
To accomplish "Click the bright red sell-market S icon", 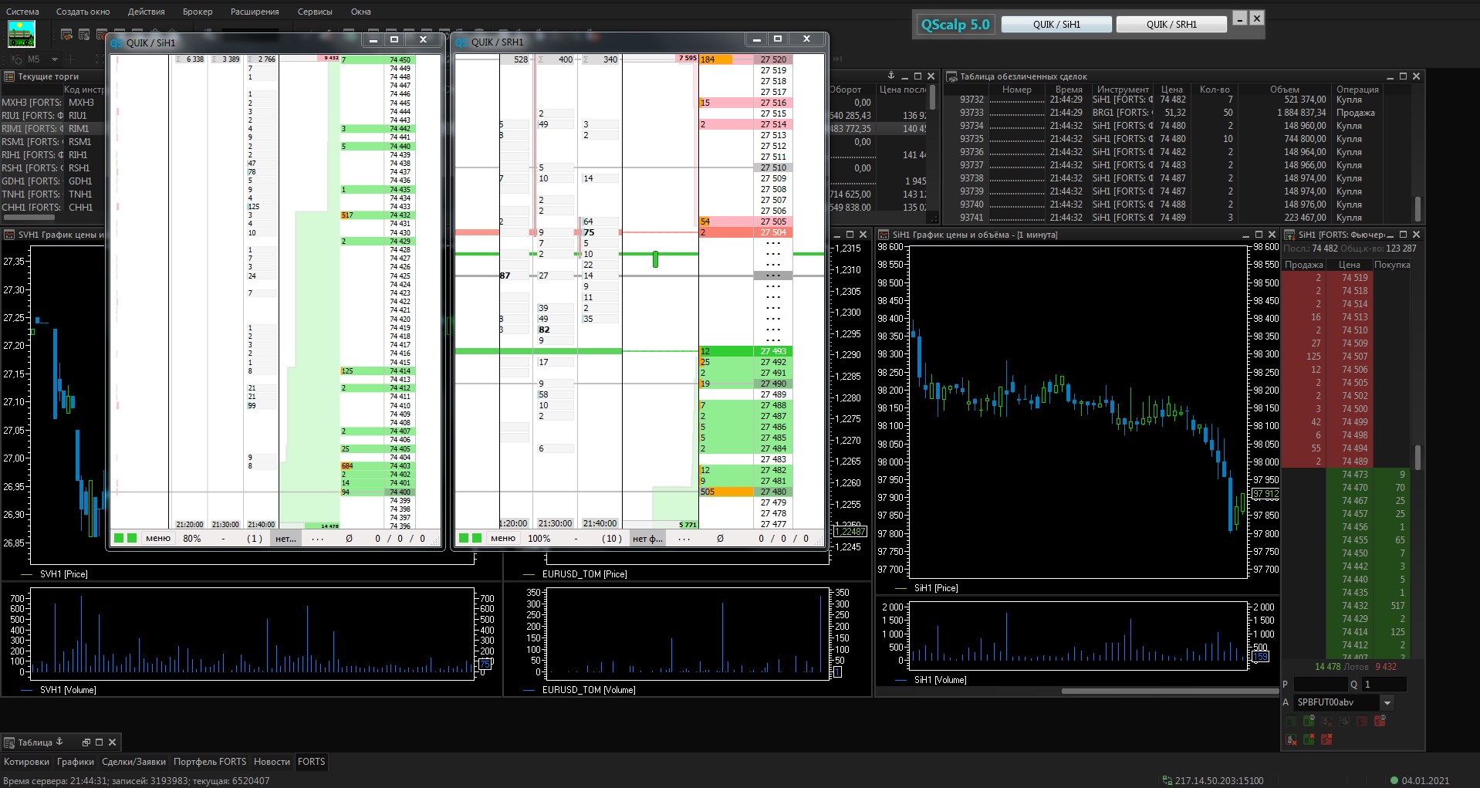I will [1380, 721].
